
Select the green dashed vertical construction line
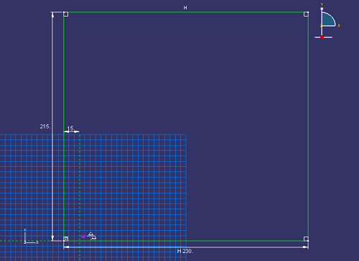[x=80, y=196]
